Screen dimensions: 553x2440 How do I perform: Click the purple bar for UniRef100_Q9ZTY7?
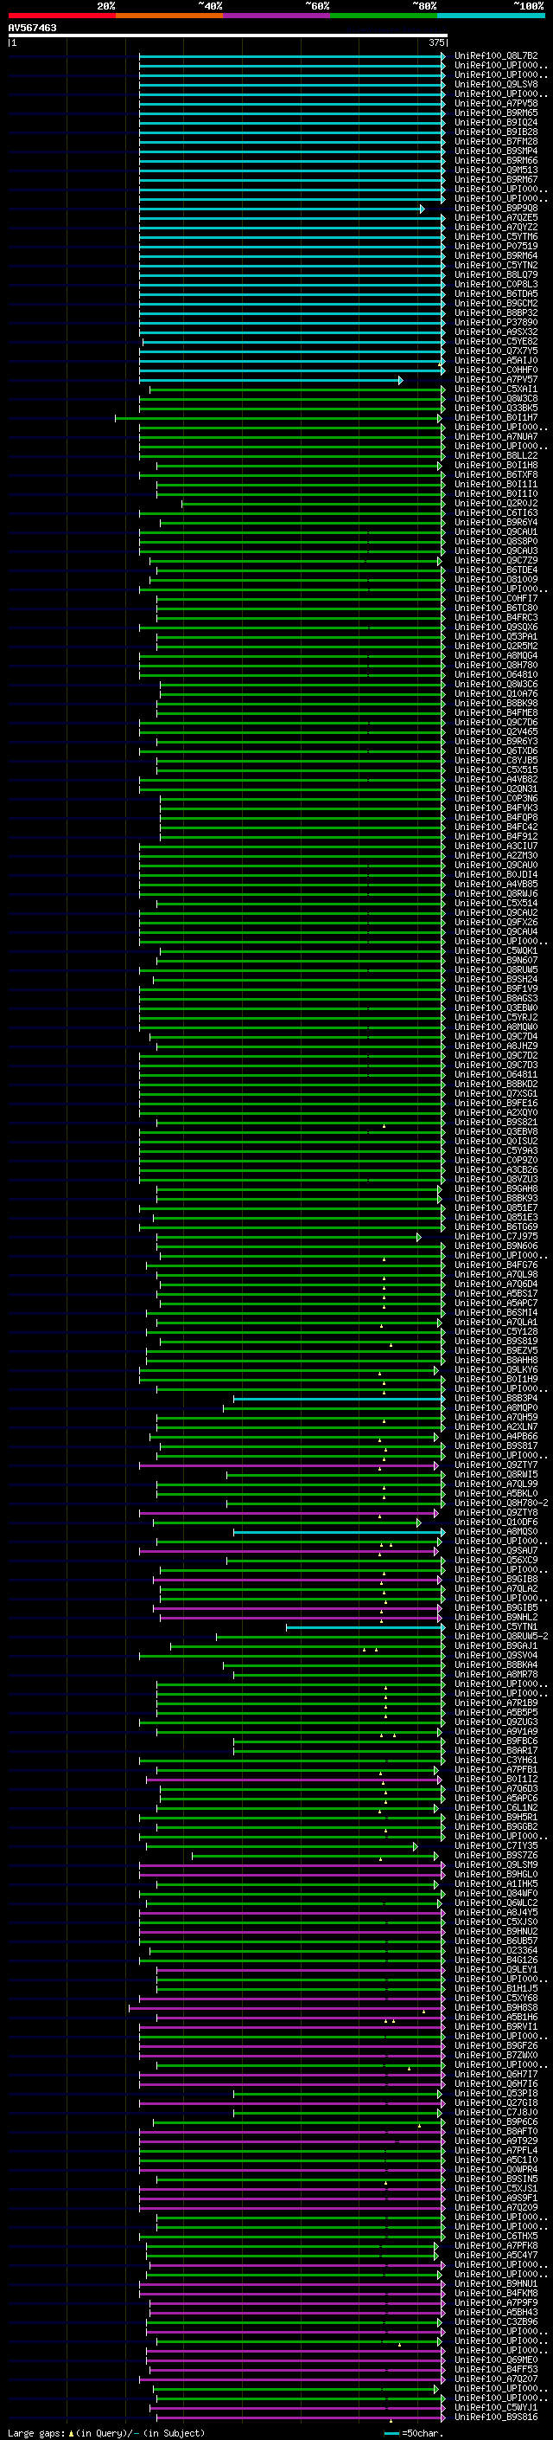(x=289, y=1465)
